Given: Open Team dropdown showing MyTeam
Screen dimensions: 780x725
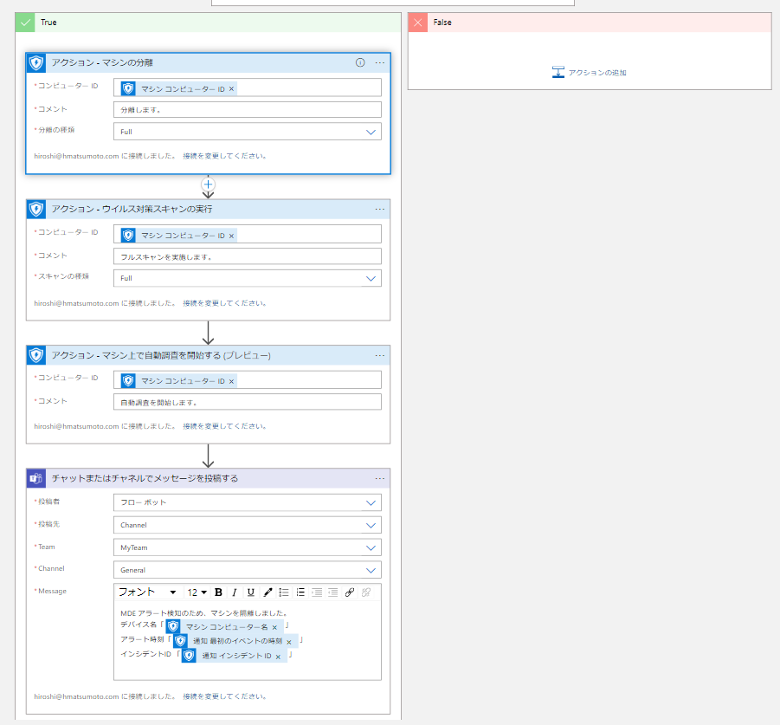Looking at the screenshot, I should pyautogui.click(x=248, y=547).
